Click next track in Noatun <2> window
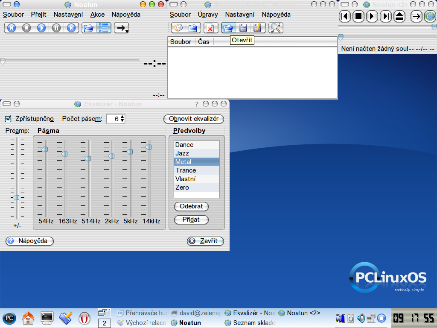The height and width of the screenshot is (328, 437). pyautogui.click(x=386, y=17)
